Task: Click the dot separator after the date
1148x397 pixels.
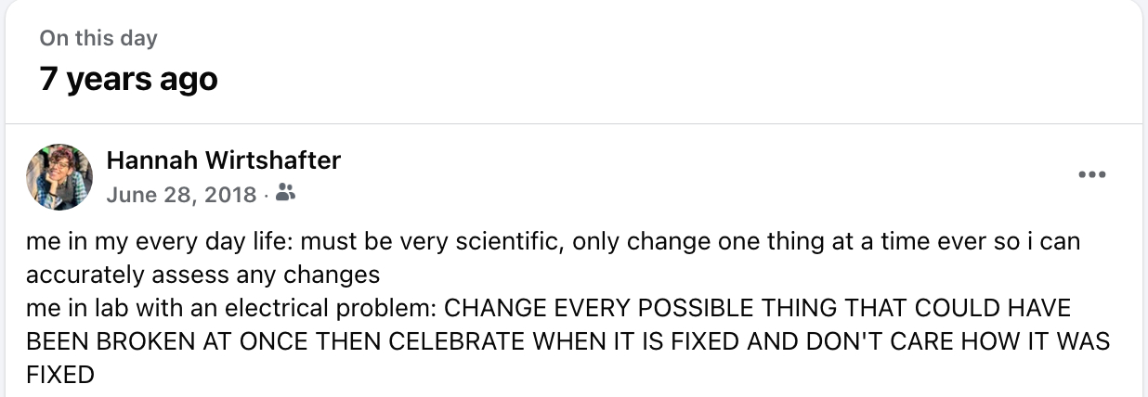Action: pos(266,195)
